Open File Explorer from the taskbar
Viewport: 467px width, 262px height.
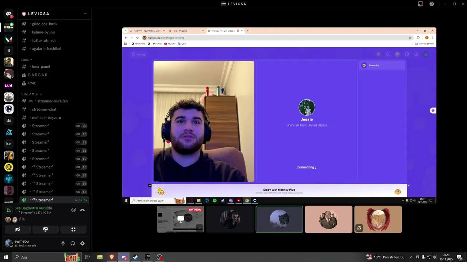[x=100, y=257]
